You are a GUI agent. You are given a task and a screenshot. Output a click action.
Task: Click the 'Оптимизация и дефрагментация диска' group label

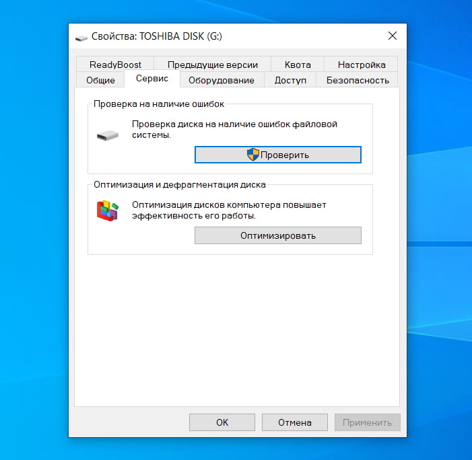(x=179, y=184)
